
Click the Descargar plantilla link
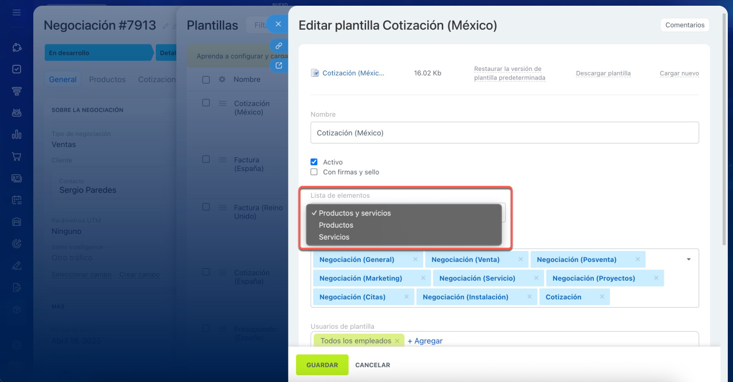[x=603, y=73]
